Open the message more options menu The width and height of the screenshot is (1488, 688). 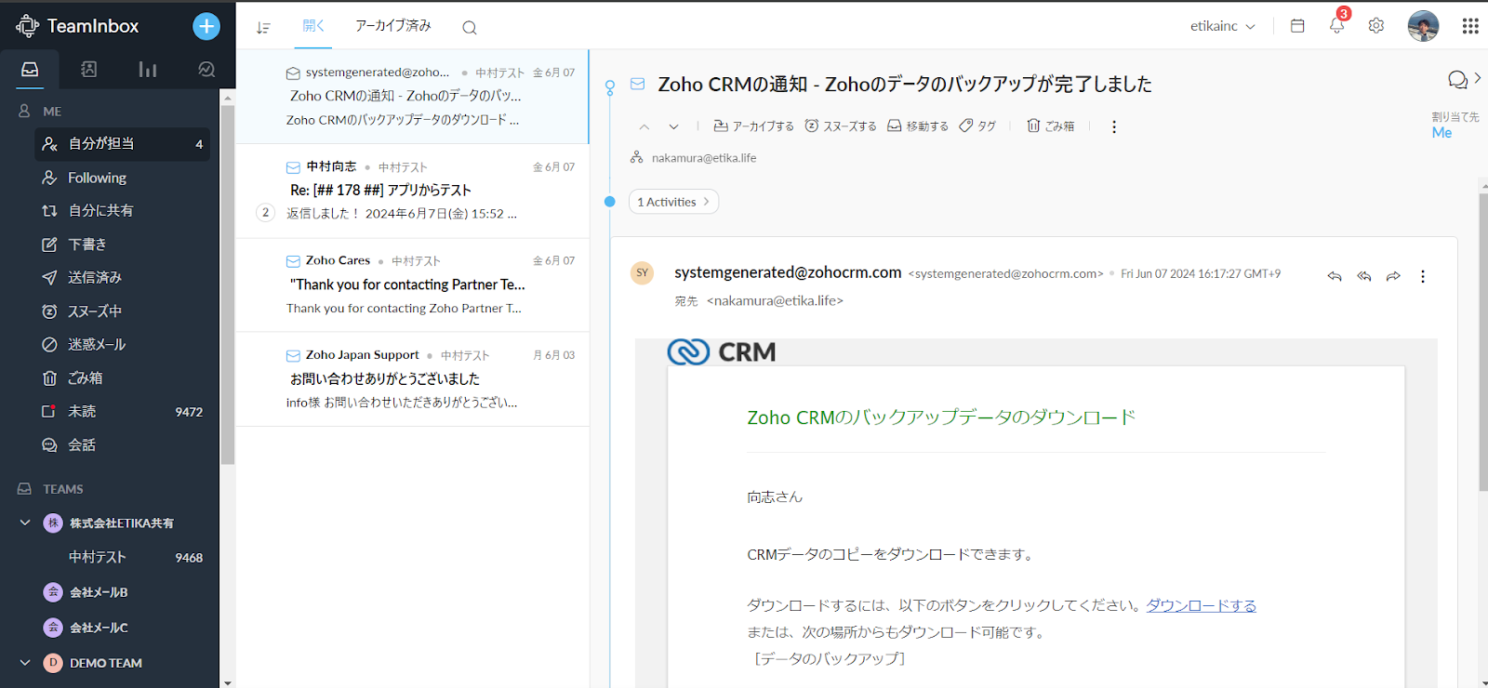click(1423, 276)
